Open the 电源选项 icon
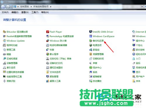 (x=91, y=45)
